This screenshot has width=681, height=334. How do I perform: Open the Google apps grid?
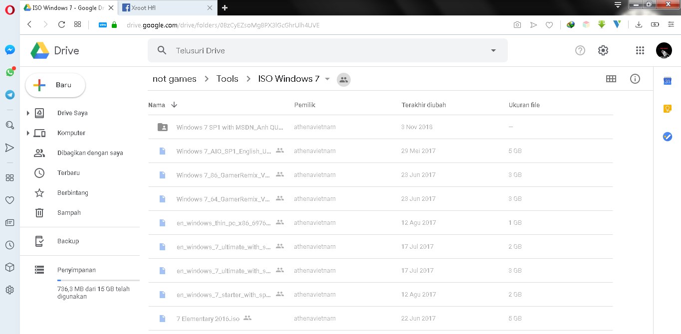[x=640, y=50]
